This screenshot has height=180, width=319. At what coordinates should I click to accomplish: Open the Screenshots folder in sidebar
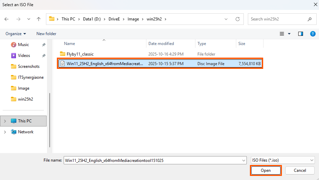(29, 66)
